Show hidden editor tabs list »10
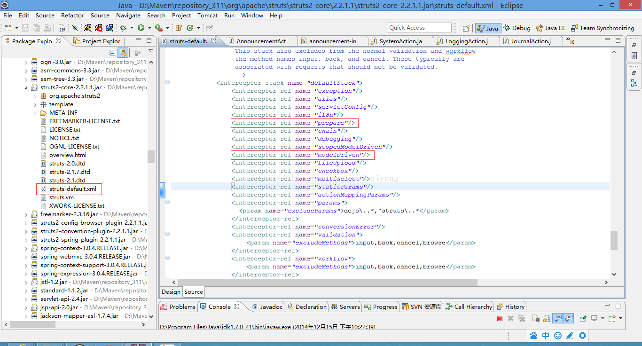Viewport: 642px width, 346px height. tap(570, 41)
